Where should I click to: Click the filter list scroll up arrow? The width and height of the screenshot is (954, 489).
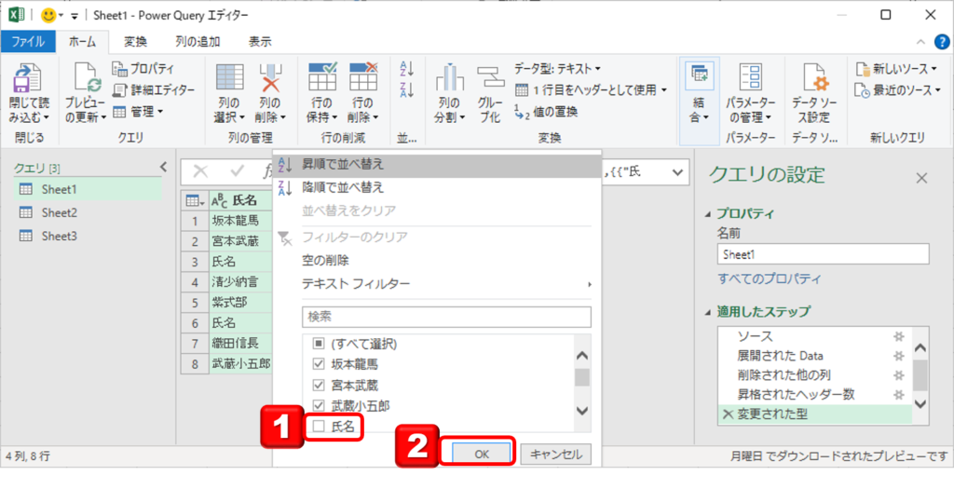click(582, 357)
